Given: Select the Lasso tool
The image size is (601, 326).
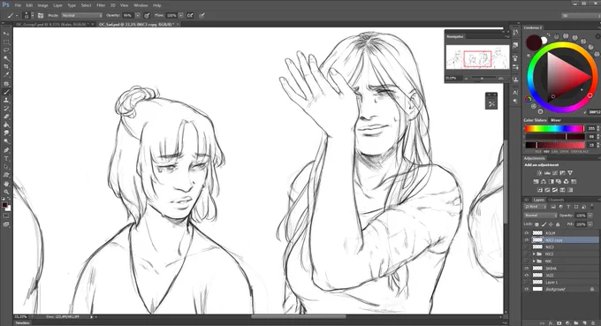Looking at the screenshot, I should (x=6, y=50).
